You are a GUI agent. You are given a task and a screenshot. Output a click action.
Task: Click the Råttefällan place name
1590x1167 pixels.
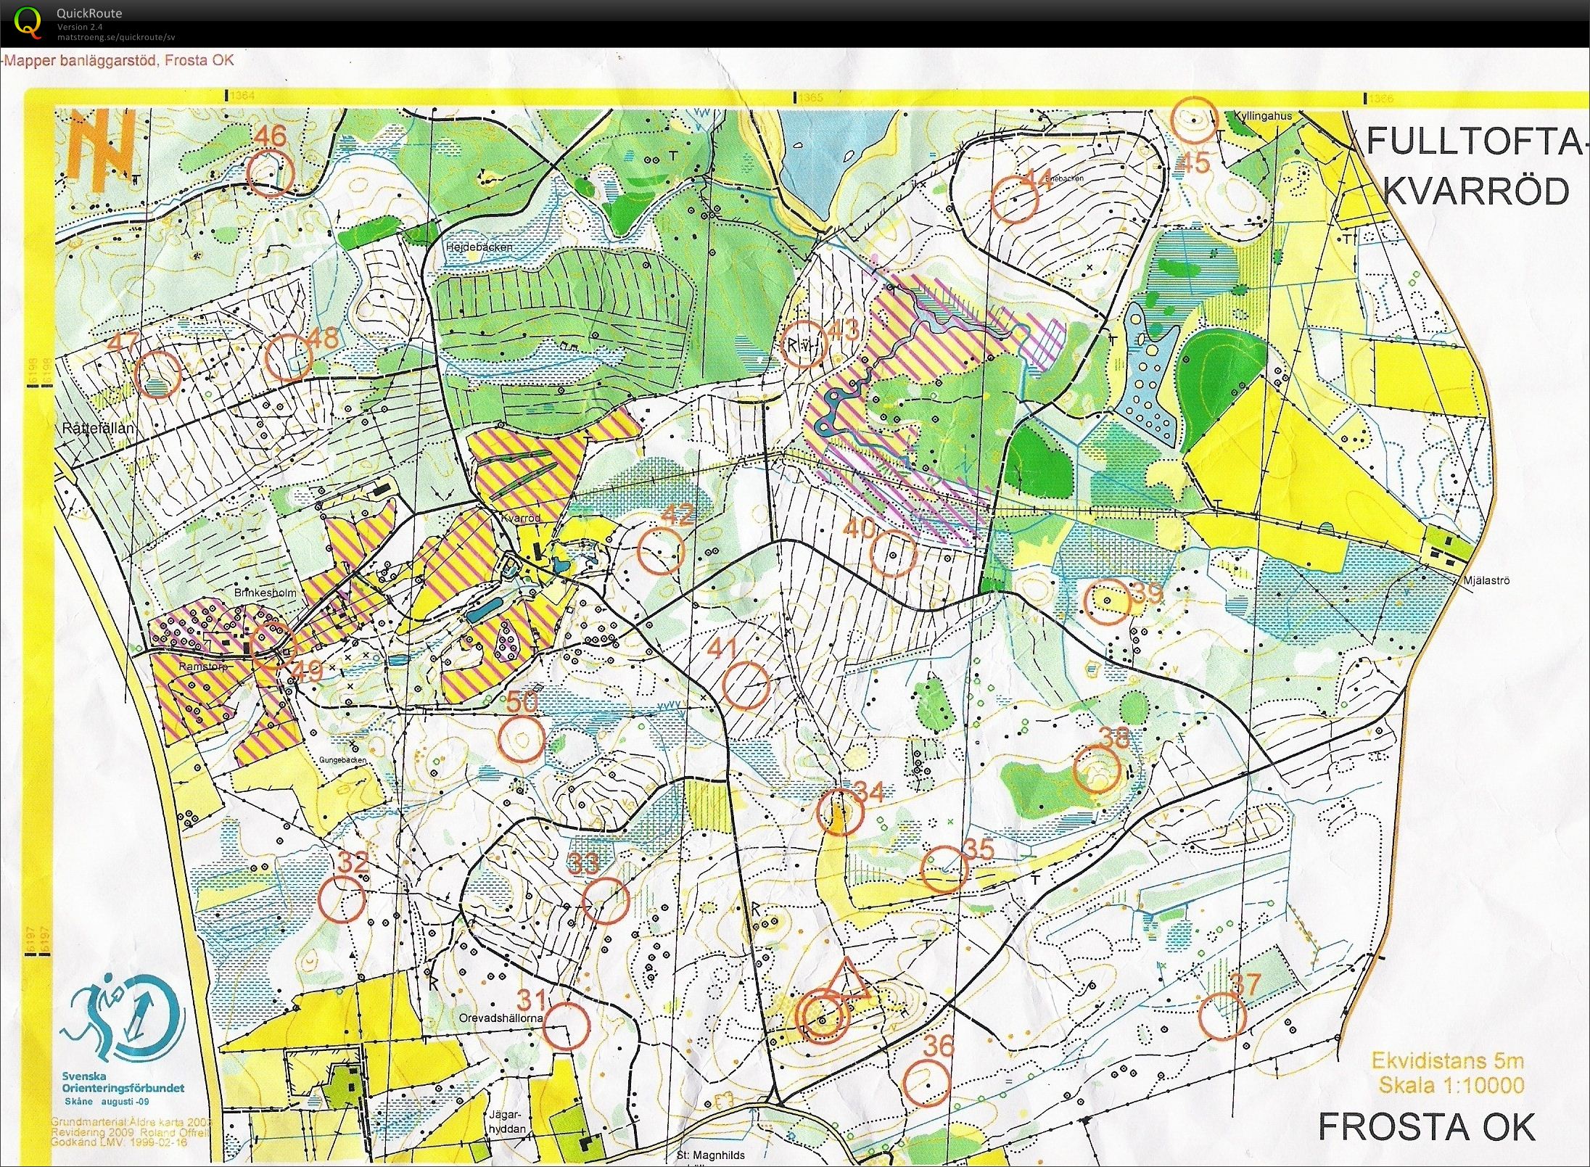(98, 429)
